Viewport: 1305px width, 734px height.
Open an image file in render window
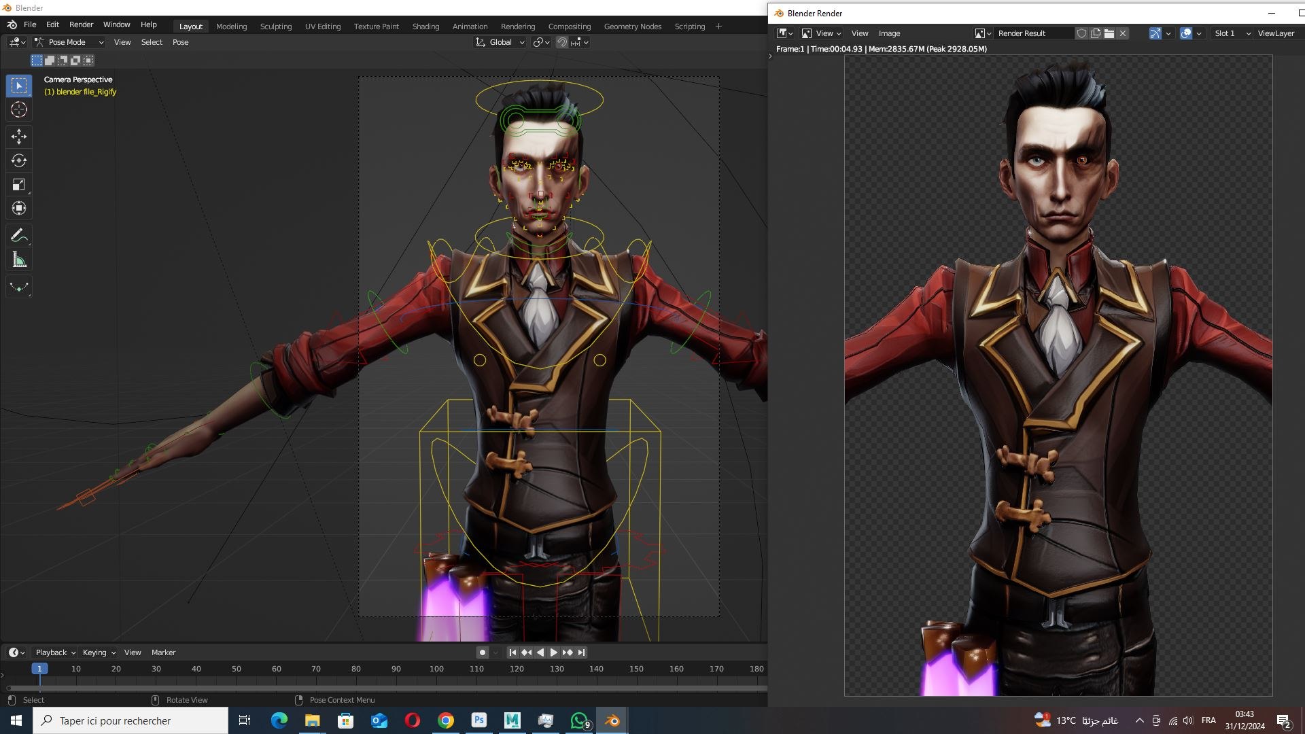pos(1109,33)
